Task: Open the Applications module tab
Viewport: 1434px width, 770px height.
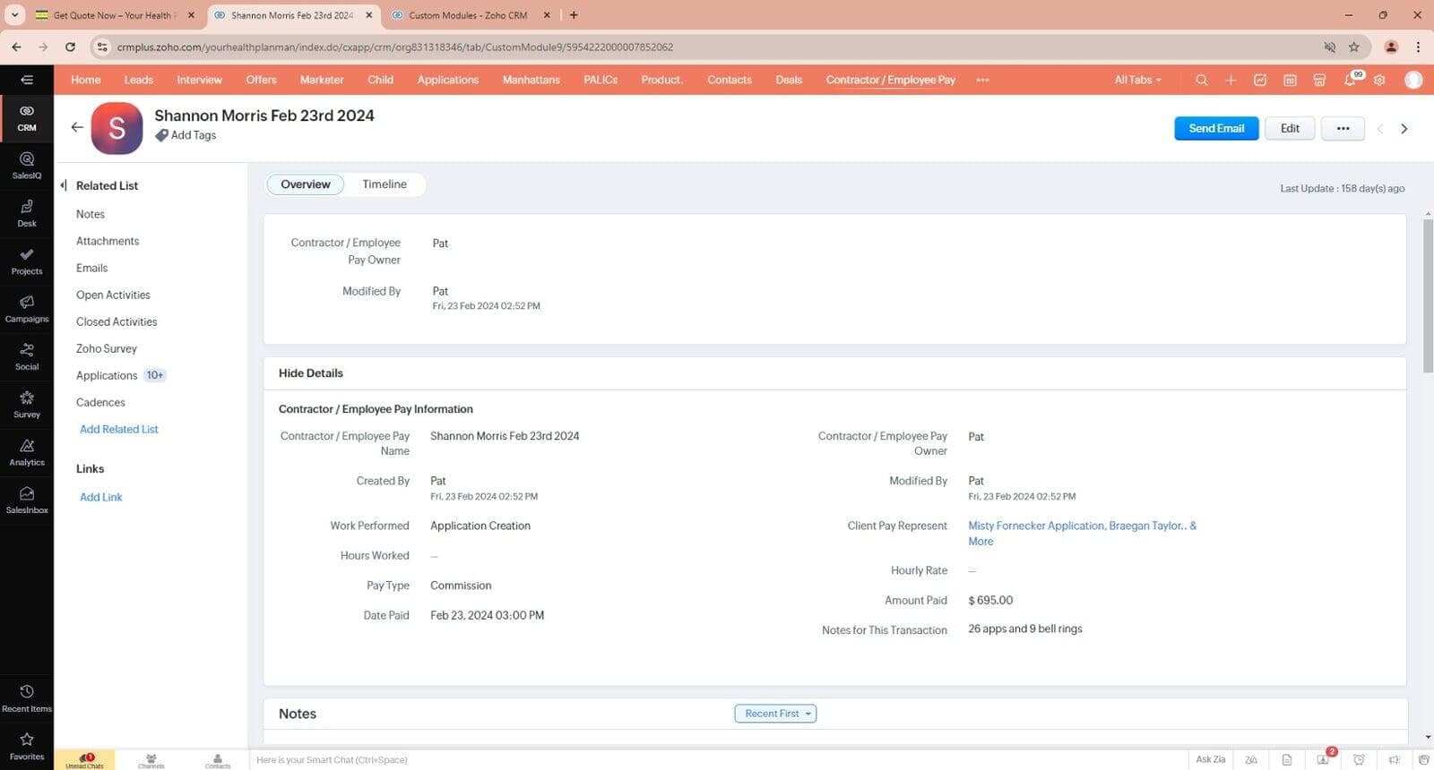Action: pyautogui.click(x=447, y=80)
